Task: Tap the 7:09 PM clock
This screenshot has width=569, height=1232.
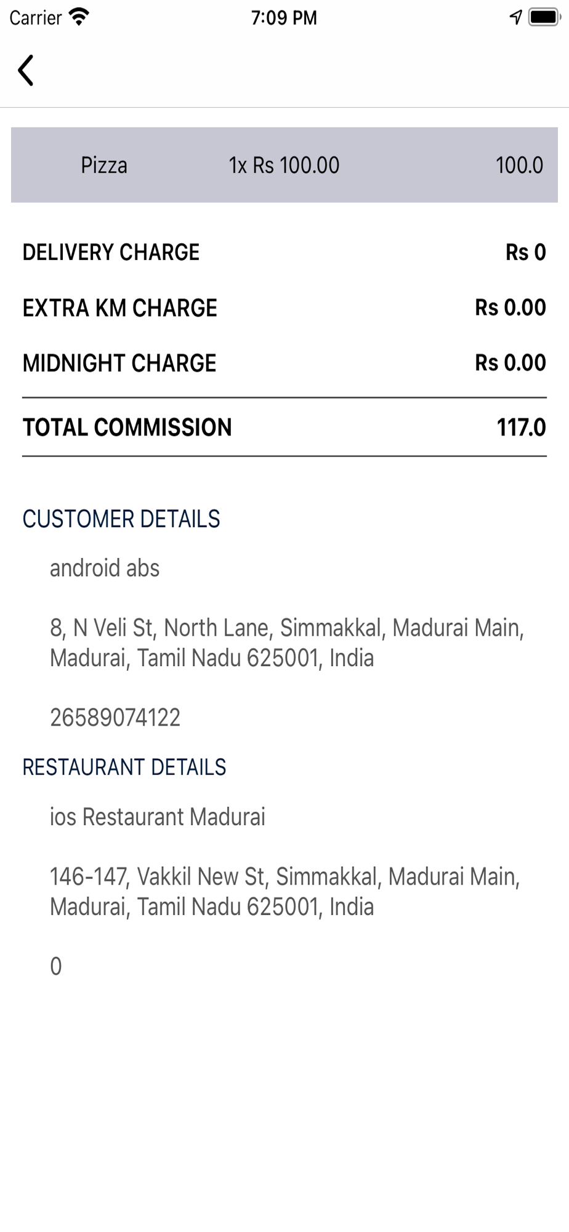Action: (284, 18)
